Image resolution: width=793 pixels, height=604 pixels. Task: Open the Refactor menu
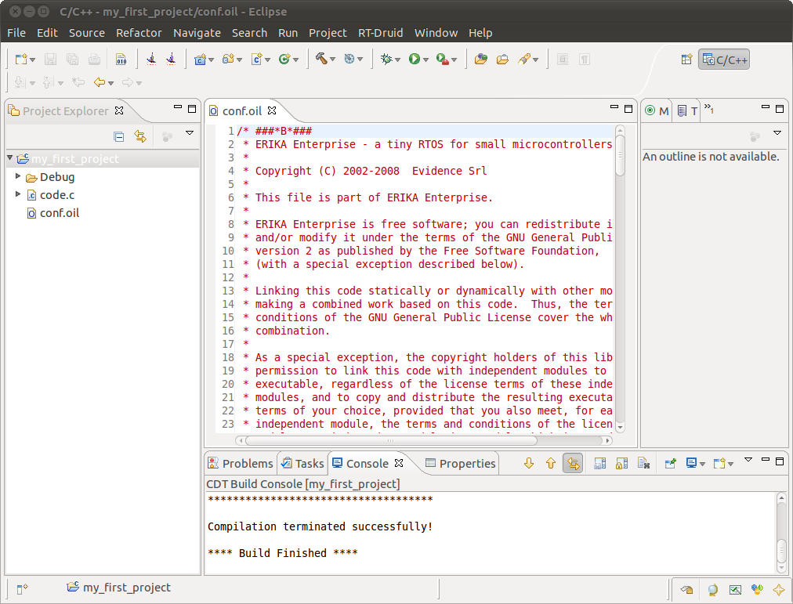139,33
